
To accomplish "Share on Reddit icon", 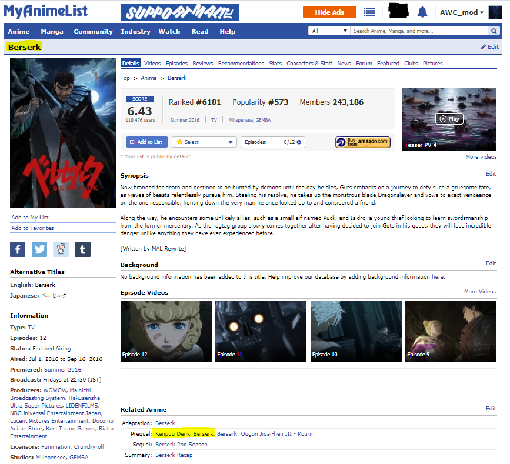I will 61,249.
